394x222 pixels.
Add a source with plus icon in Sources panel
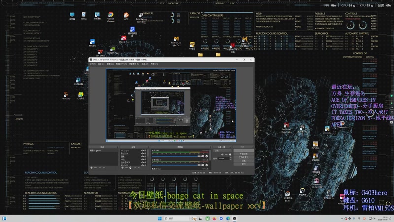click(122, 168)
